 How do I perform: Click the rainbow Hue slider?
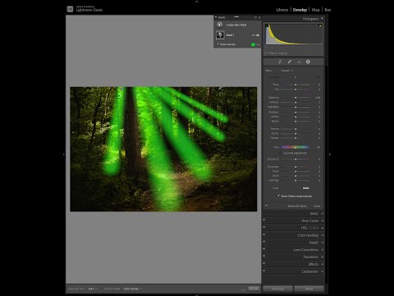click(x=295, y=147)
